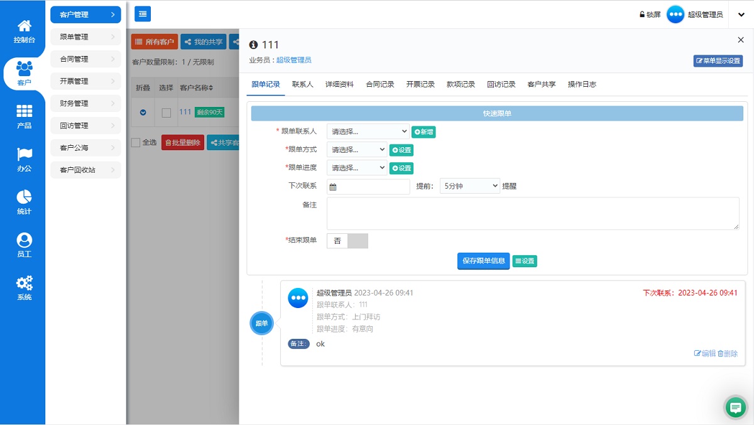Viewport: 754px width, 425px height.
Task: Click the 菜单显示设置 button
Action: click(718, 61)
